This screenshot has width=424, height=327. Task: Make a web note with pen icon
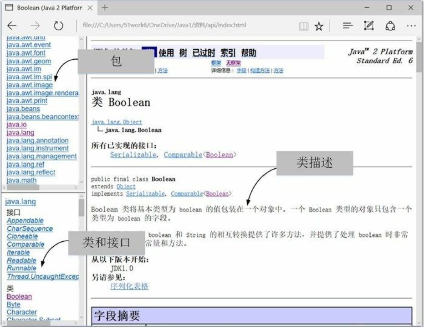[x=369, y=26]
